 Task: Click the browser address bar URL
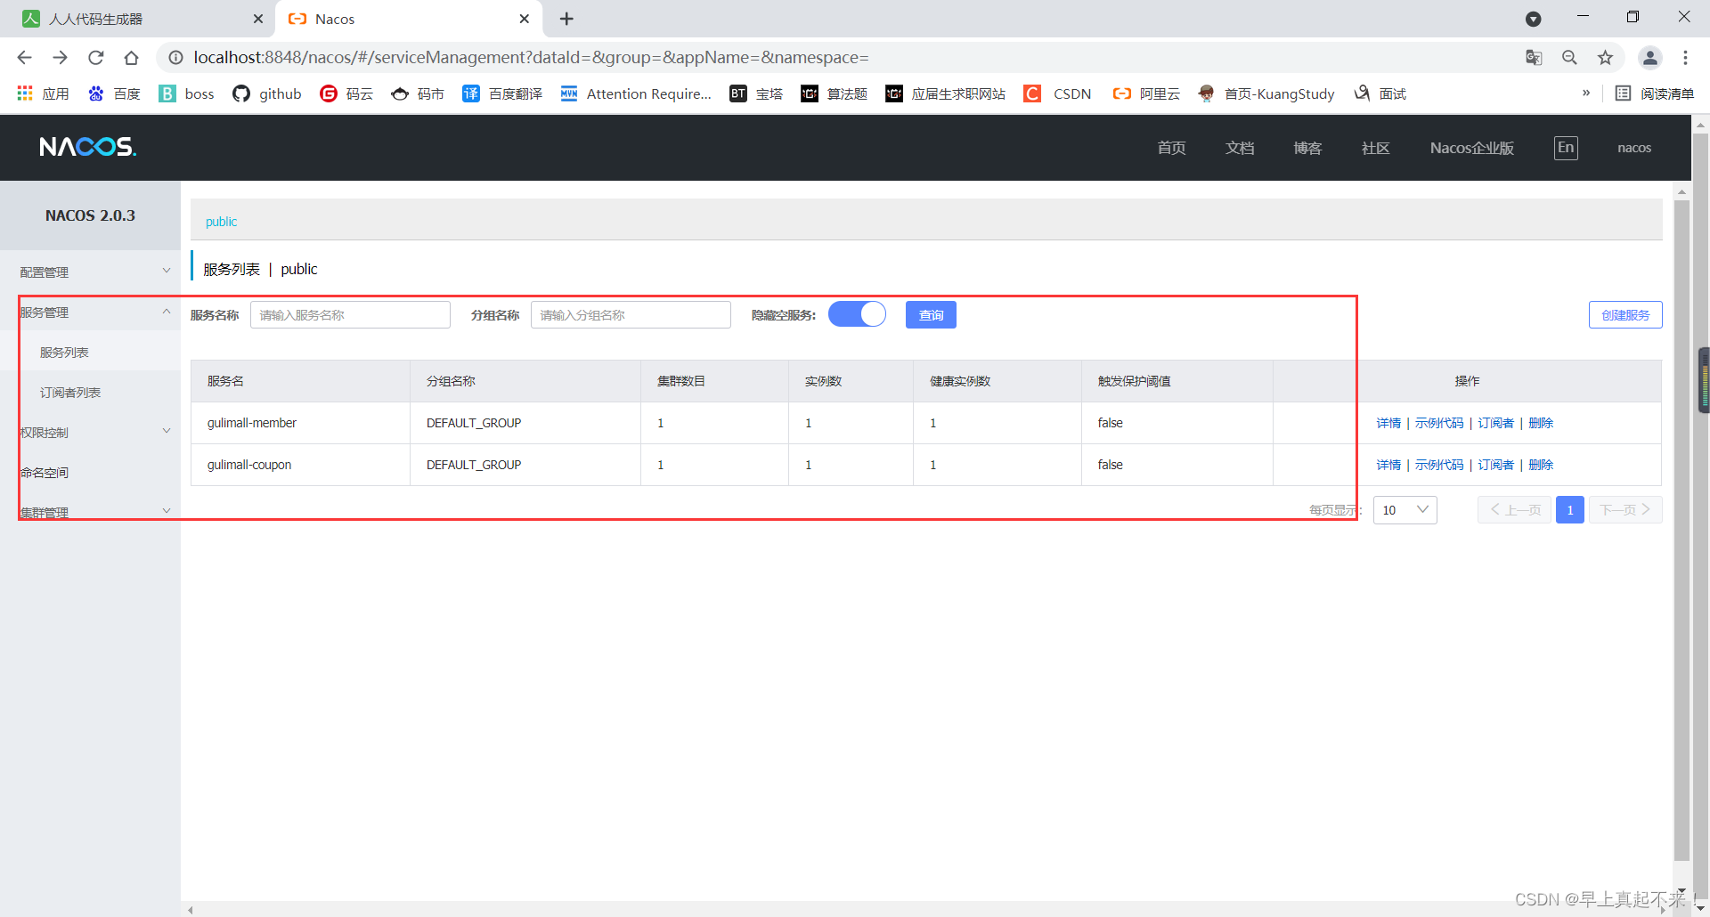[x=531, y=58]
